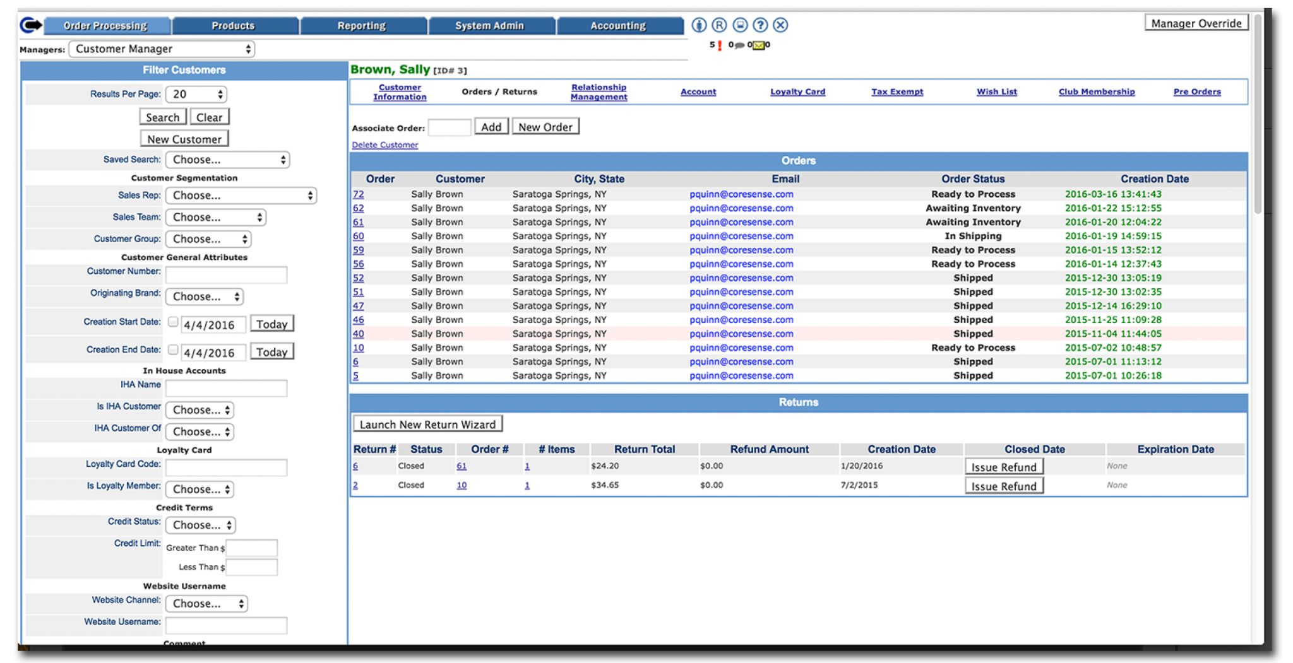Click the Delete Customer link
Image resolution: width=1293 pixels, height=663 pixels.
[x=384, y=144]
